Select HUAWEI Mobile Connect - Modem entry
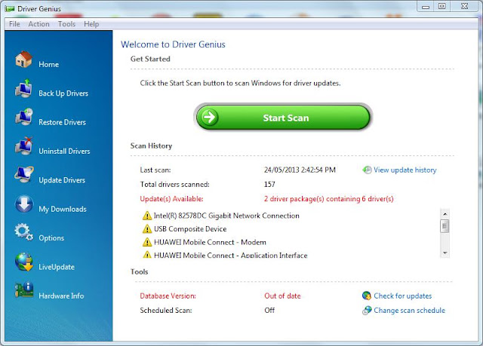The image size is (483, 346). [210, 242]
